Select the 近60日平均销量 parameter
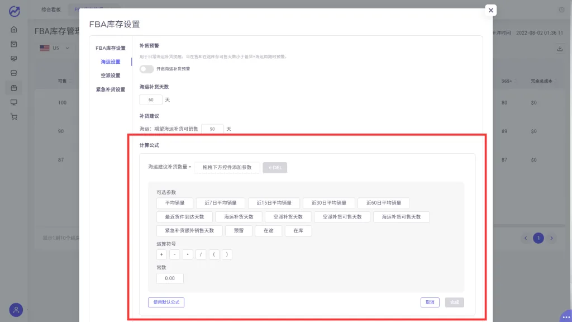Viewport: 572px width, 322px height. 383,203
